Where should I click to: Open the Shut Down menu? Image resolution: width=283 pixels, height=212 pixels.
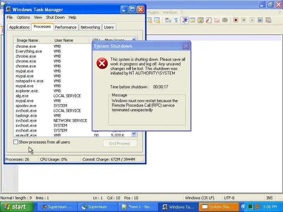click(x=55, y=17)
